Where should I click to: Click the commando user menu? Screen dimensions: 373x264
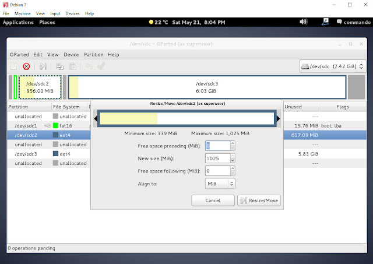(x=354, y=22)
